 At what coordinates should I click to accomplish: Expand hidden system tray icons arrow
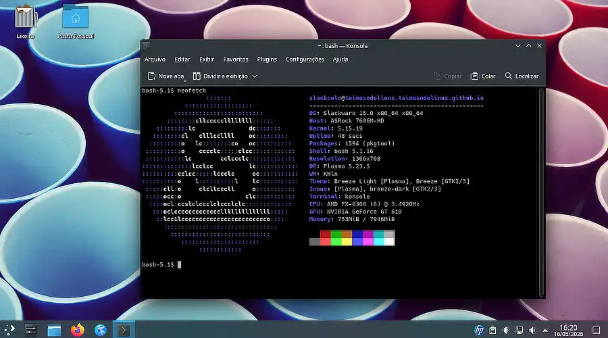pos(545,331)
